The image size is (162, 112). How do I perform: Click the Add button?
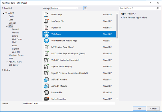point(139,109)
